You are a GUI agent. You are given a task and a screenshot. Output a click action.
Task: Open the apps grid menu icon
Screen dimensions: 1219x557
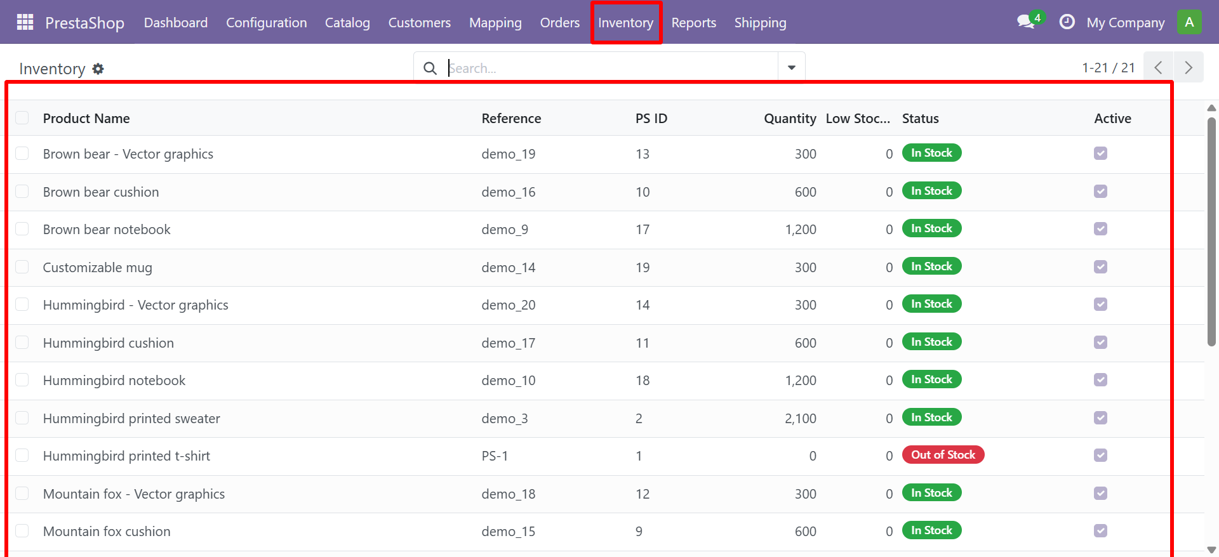25,22
